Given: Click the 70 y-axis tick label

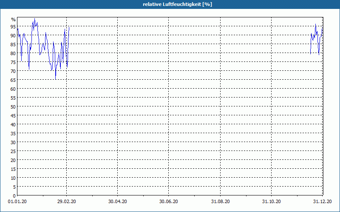Looking at the screenshot, I should coord(13,71).
